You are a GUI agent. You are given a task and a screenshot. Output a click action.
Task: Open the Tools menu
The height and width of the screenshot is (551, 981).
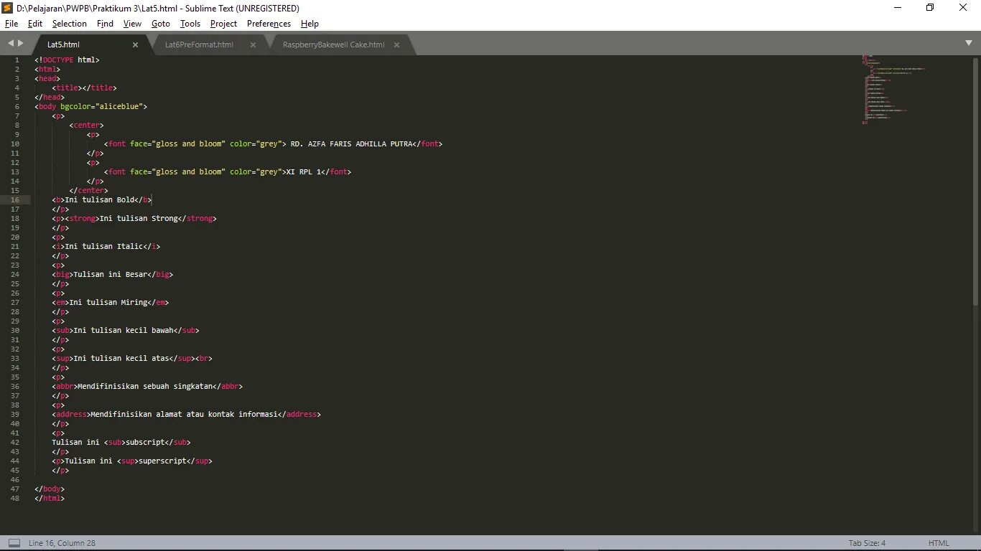tap(190, 24)
